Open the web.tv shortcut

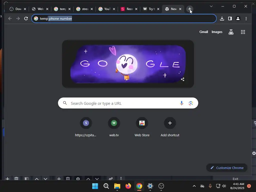click(x=114, y=127)
